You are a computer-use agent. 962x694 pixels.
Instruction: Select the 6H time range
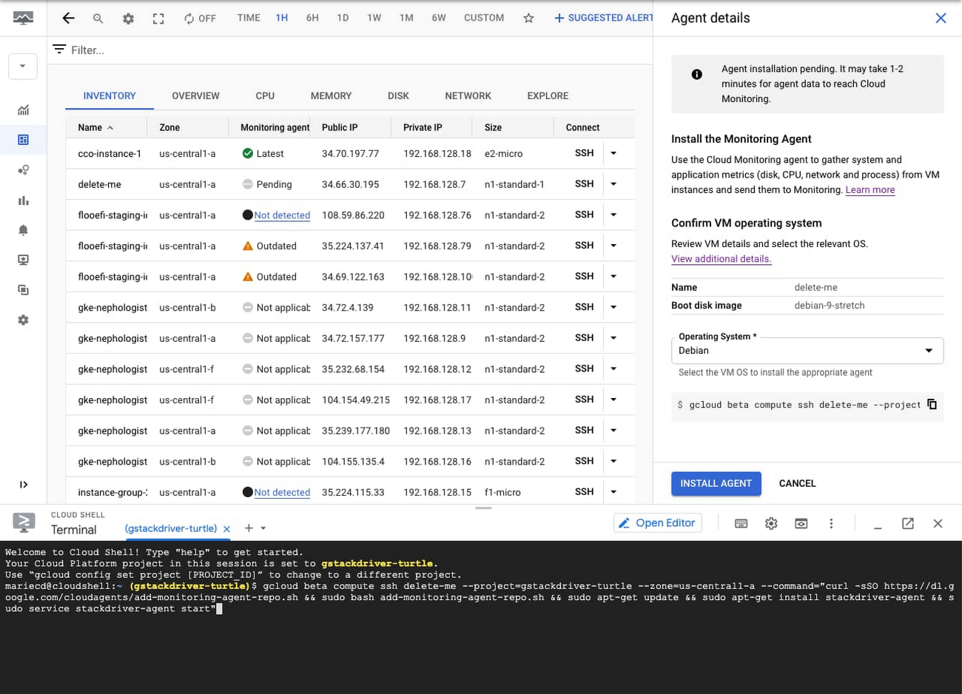pyautogui.click(x=312, y=18)
